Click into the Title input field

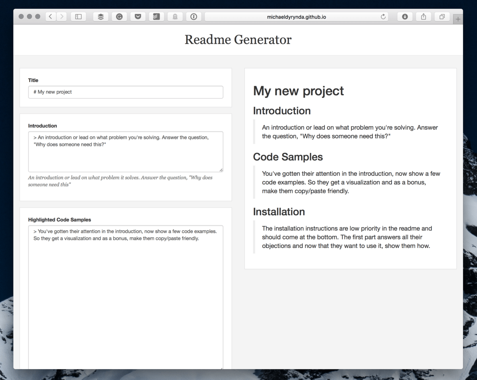coord(126,92)
